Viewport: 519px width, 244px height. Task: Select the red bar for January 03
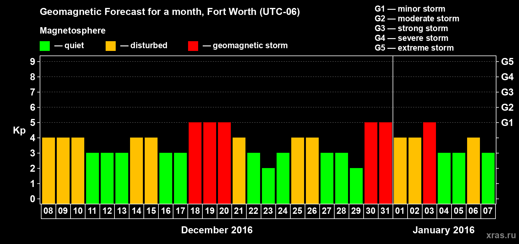[430, 163]
